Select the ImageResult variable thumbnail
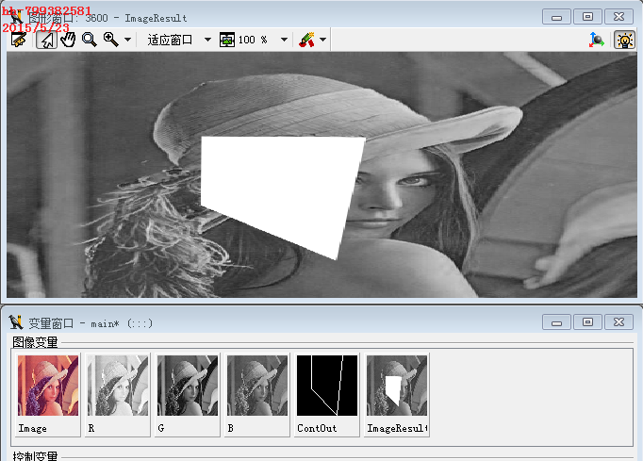Screen dimensions: 643x461 pyautogui.click(x=397, y=394)
